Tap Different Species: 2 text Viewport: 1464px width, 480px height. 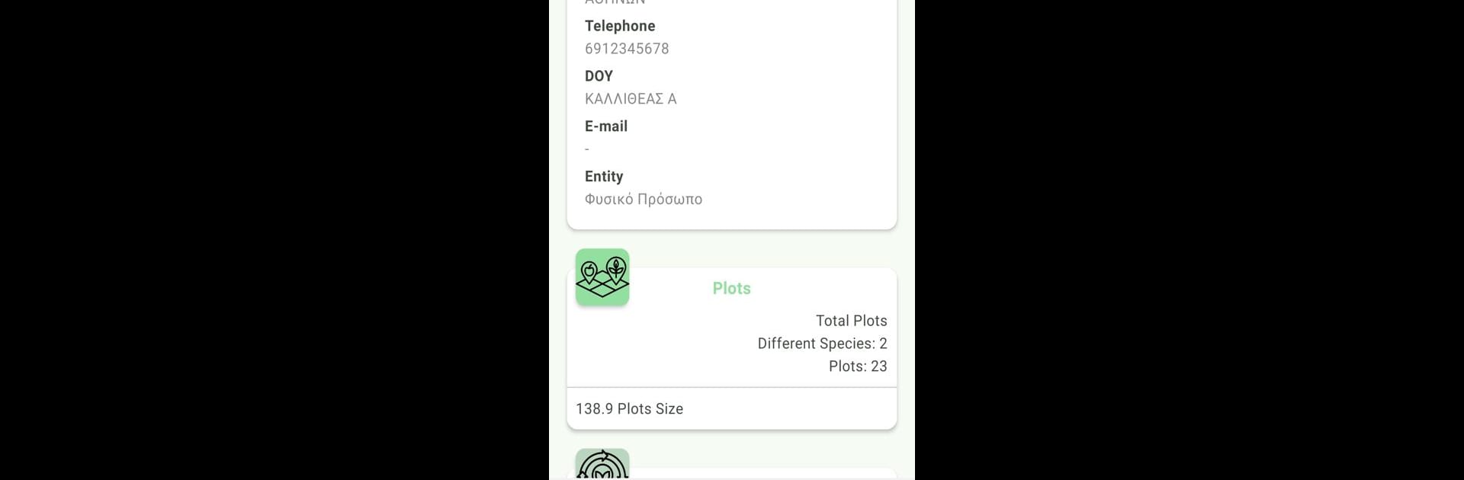tap(822, 344)
